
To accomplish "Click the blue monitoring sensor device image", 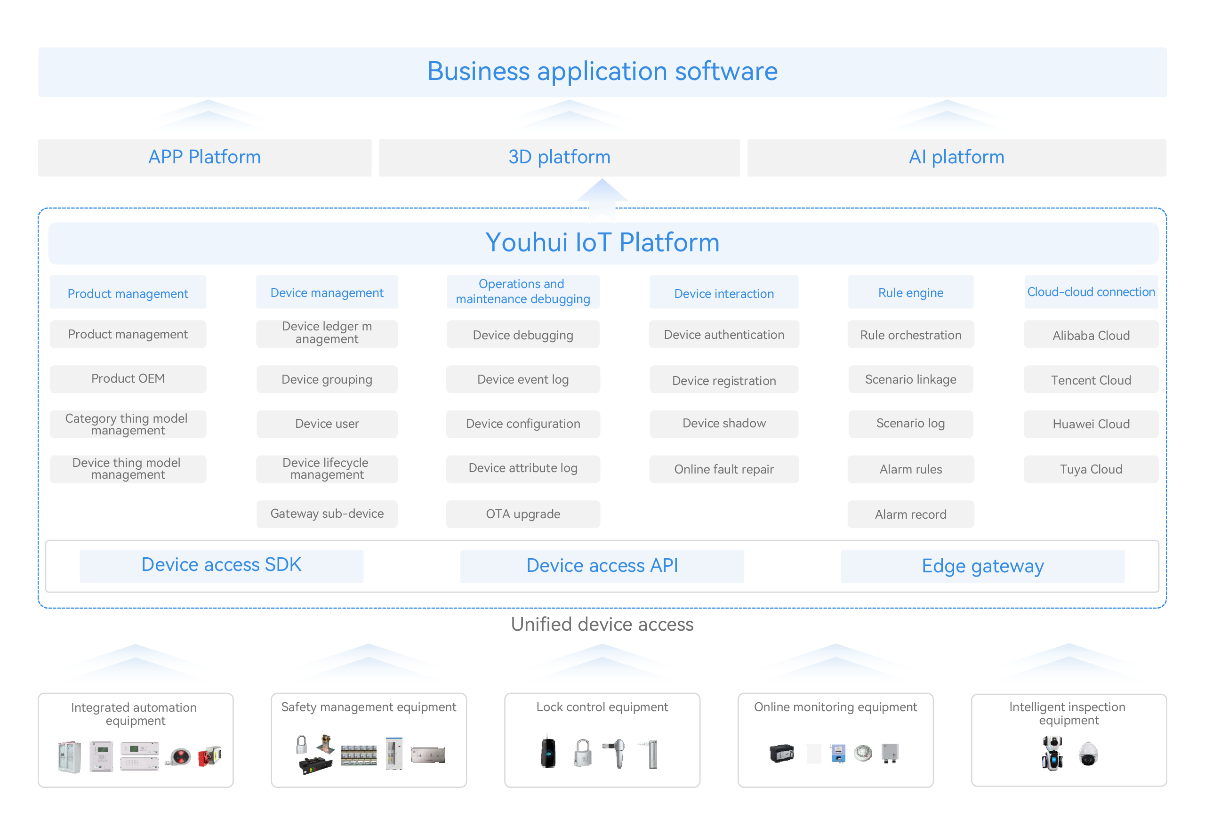I will tap(838, 754).
